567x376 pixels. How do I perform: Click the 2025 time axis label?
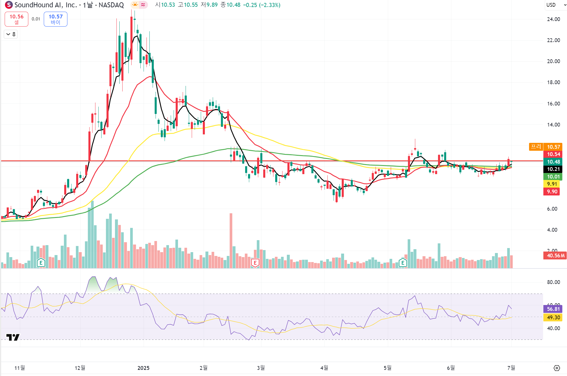point(143,368)
